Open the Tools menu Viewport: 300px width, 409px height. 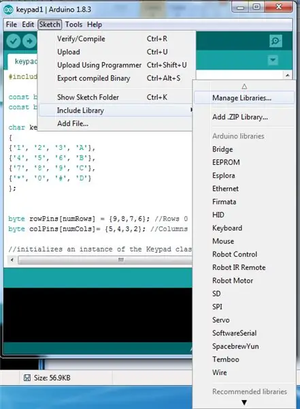tap(73, 25)
